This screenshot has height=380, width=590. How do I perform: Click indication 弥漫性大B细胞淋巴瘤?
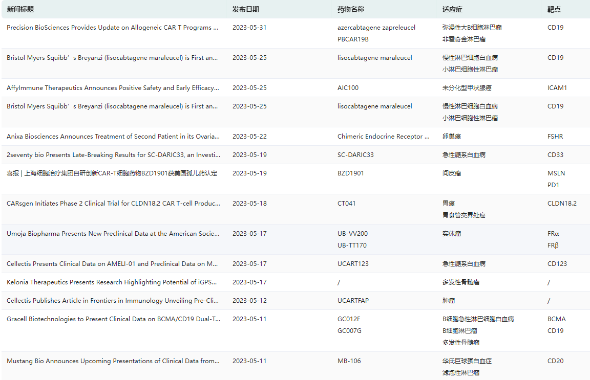[472, 28]
